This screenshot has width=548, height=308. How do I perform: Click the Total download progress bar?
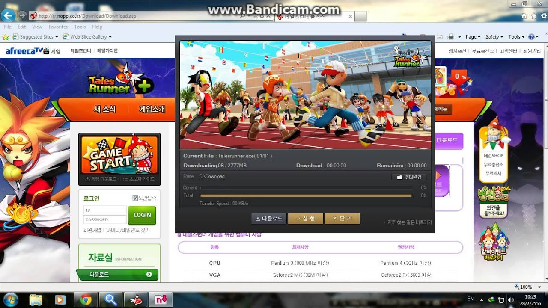coord(307,195)
